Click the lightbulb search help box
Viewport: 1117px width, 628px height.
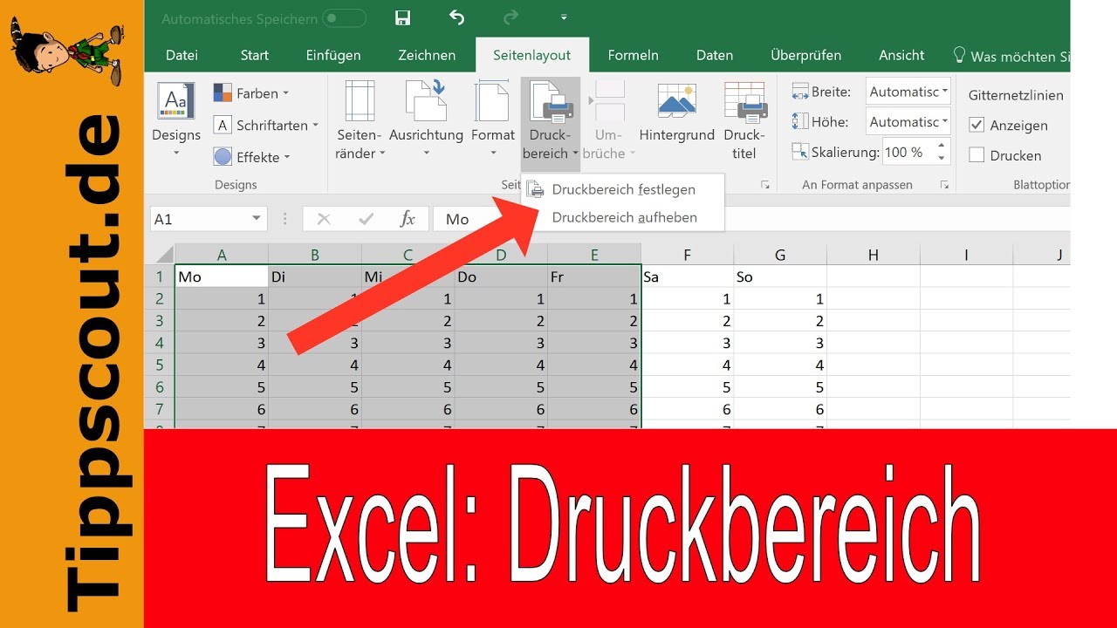tap(1012, 56)
